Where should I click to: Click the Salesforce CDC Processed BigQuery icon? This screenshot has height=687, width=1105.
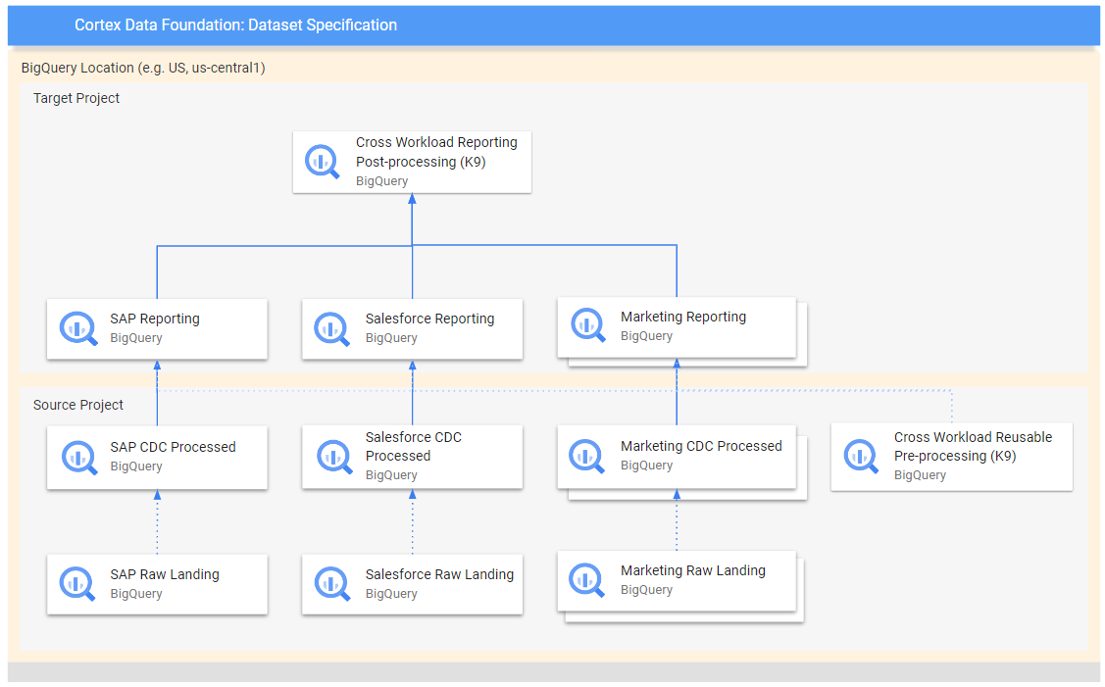(332, 457)
